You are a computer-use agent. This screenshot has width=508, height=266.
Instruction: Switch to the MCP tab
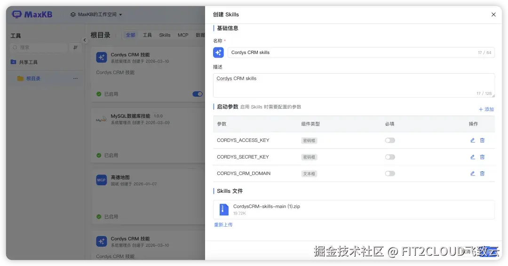coord(183,35)
